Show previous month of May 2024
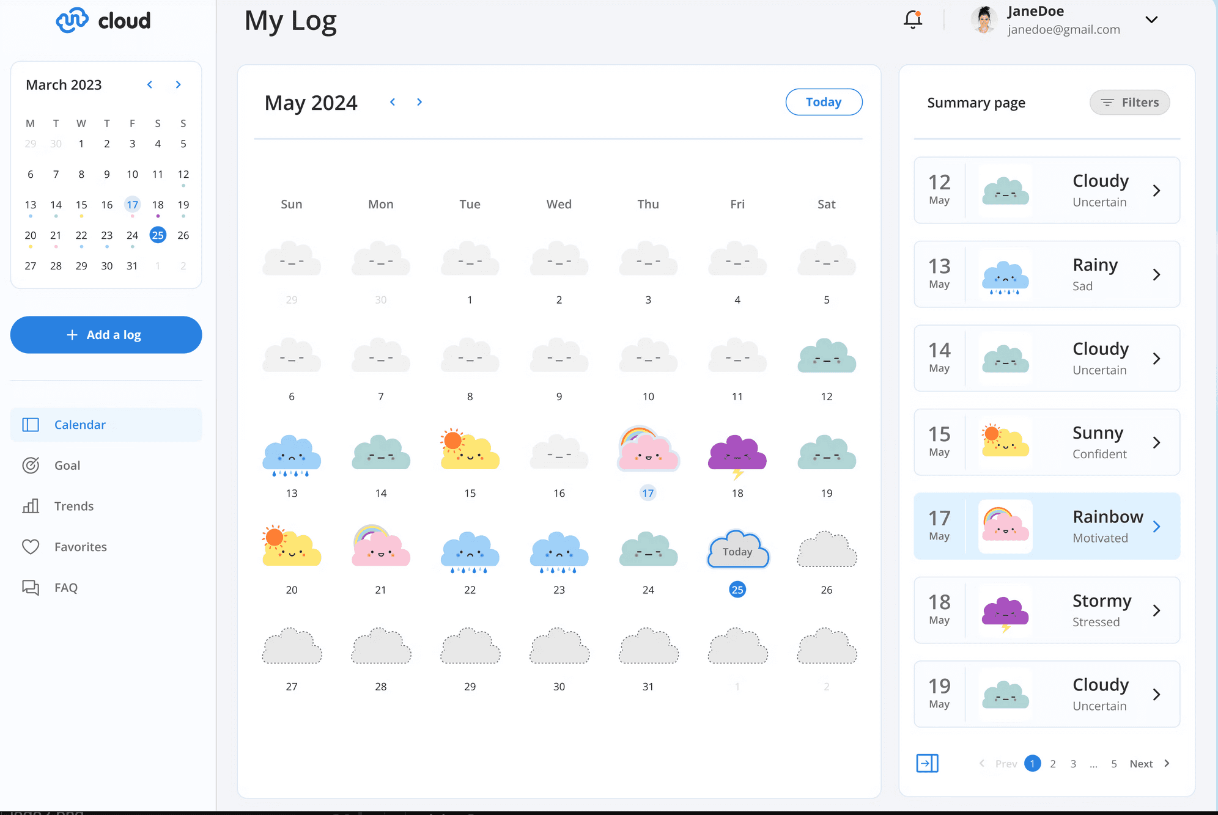 pos(393,102)
